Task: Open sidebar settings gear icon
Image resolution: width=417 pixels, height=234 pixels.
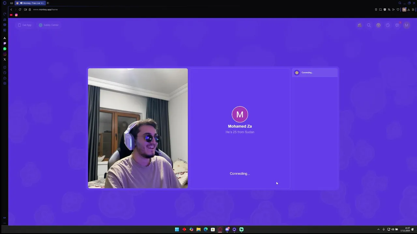Action: coord(5,84)
